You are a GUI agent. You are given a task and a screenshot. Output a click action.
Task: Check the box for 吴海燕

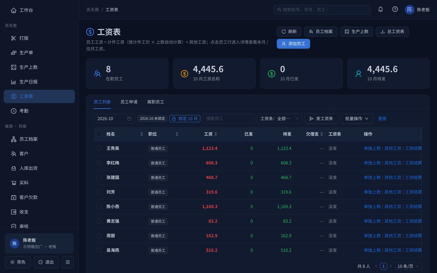(99, 250)
